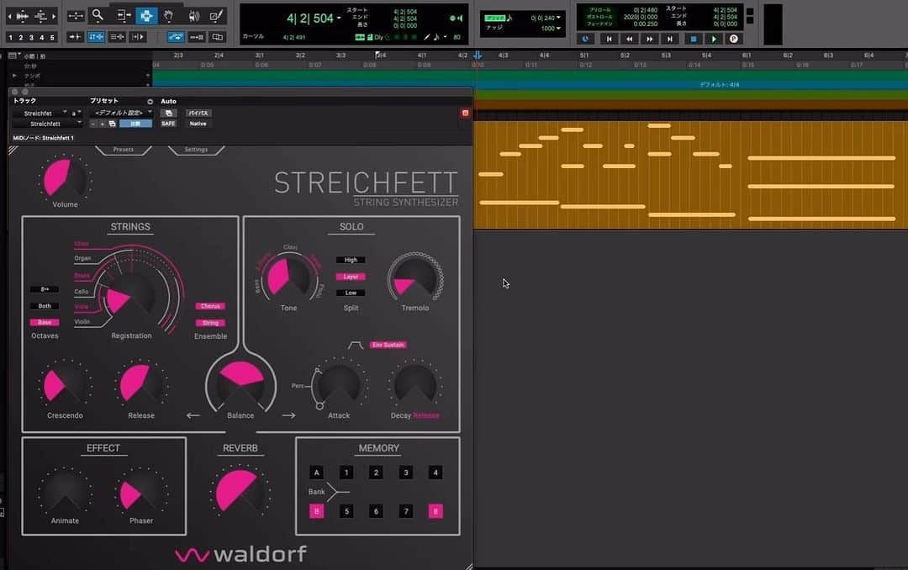Open plugin selector Streichfett dropdown
908x570 pixels.
47,124
